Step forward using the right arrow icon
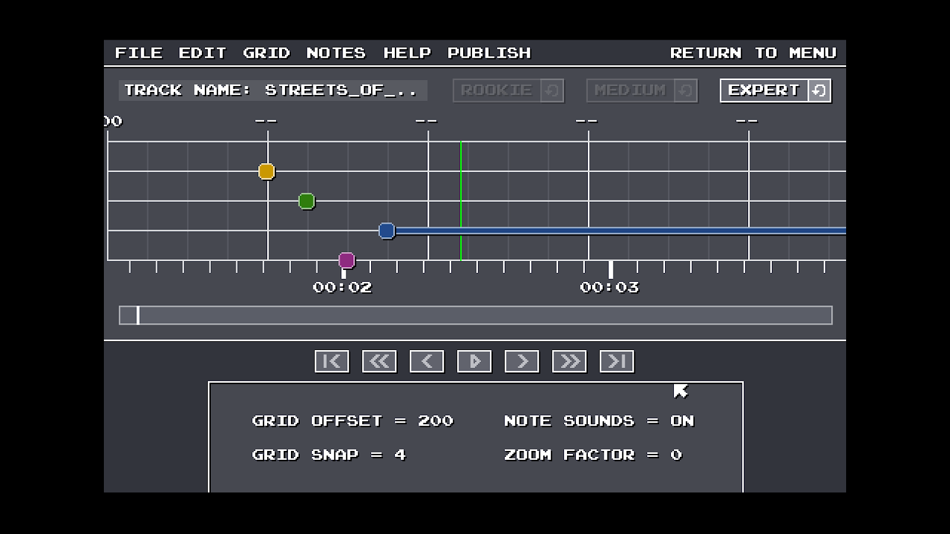 tap(521, 361)
